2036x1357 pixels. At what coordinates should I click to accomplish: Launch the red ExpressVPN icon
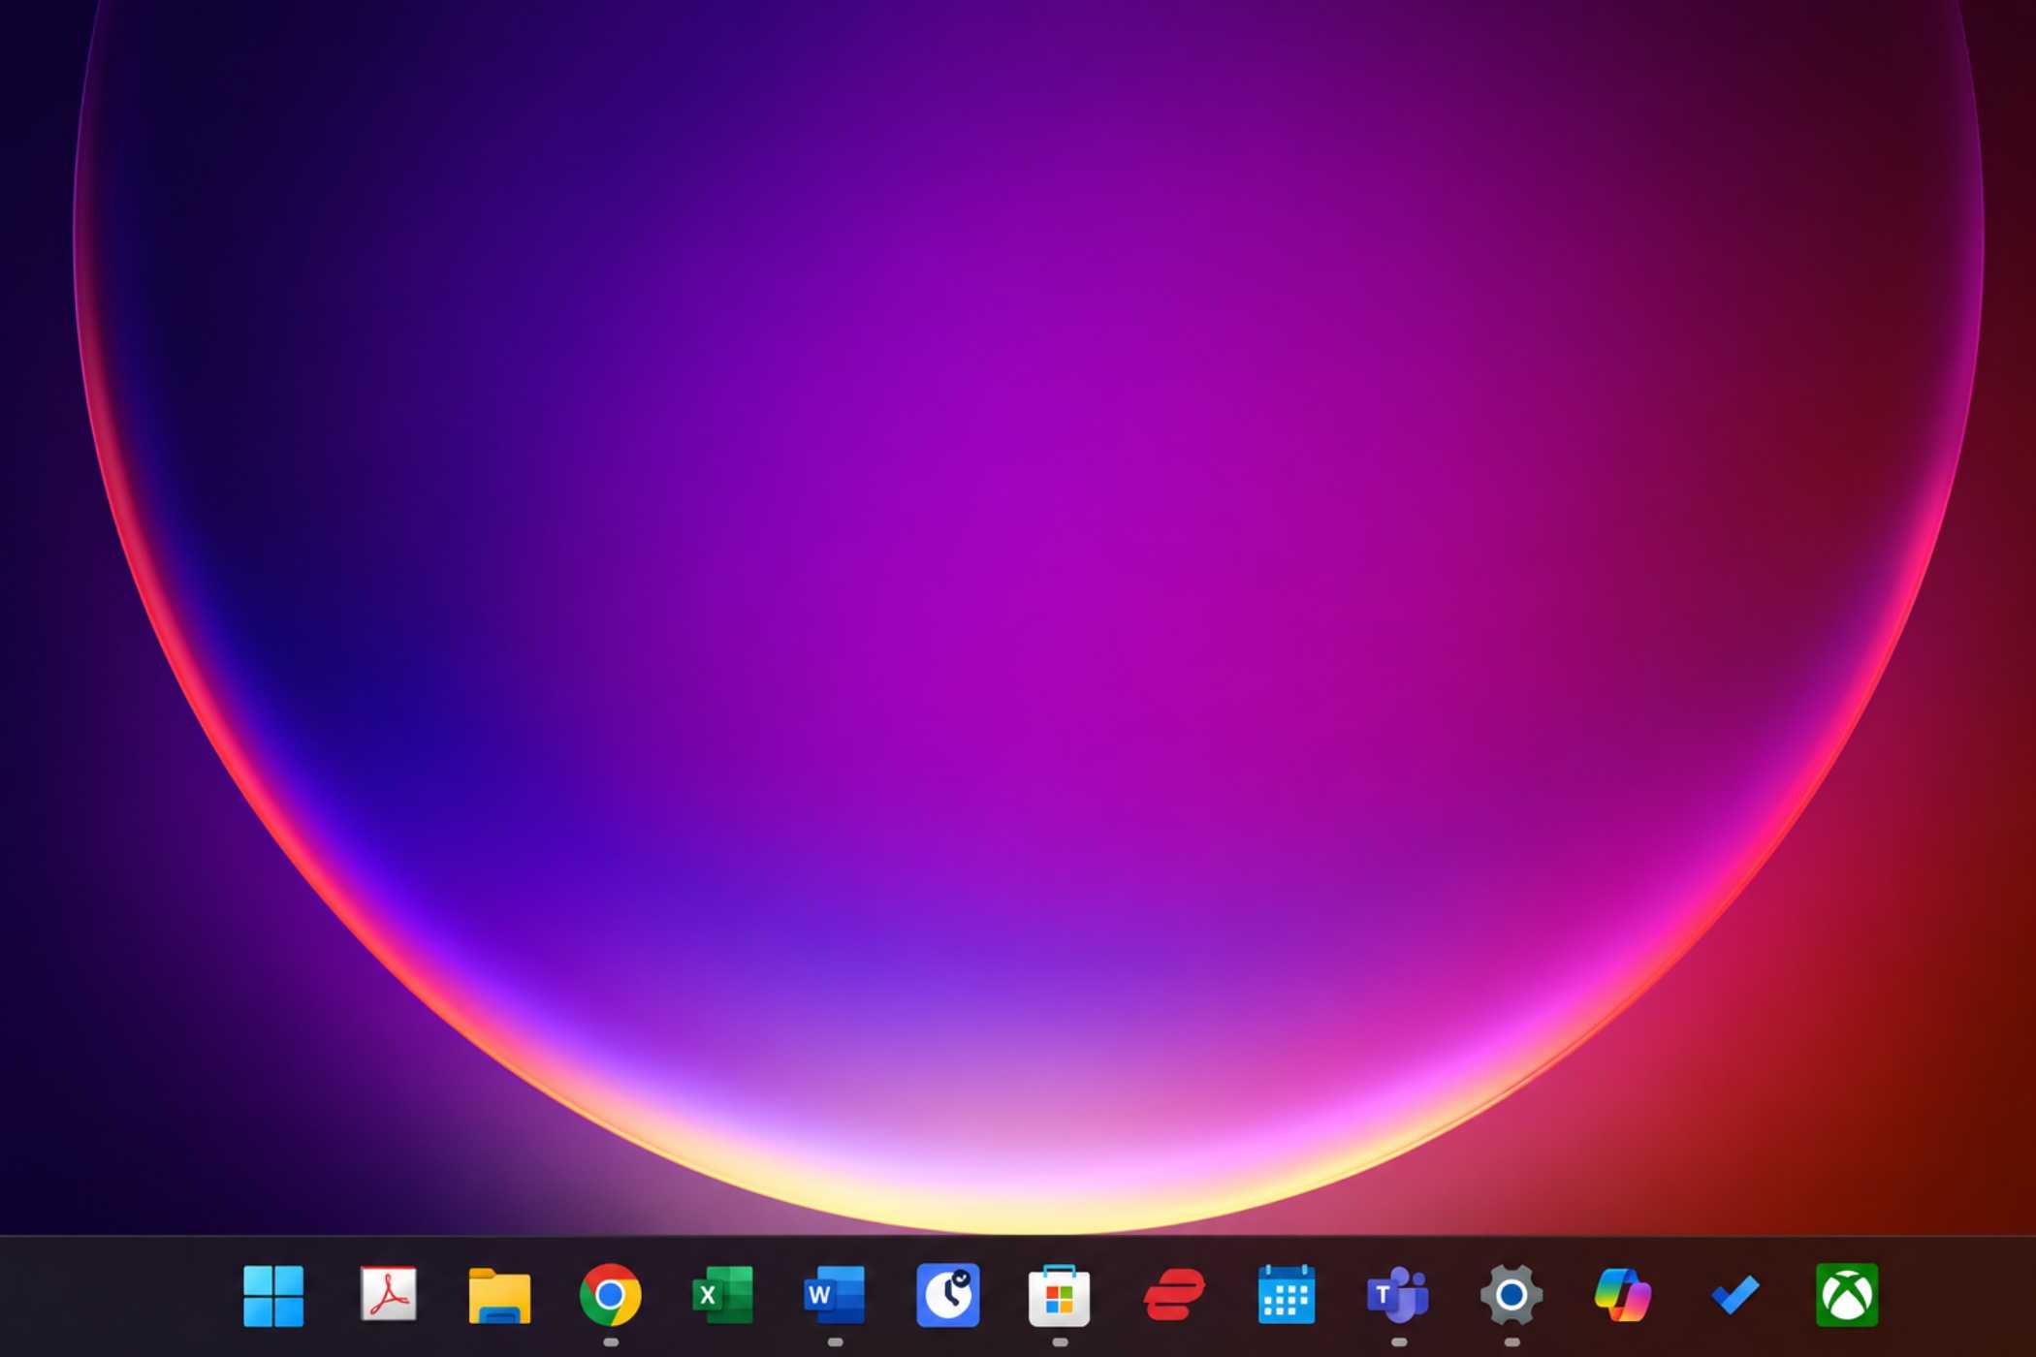coord(1174,1295)
